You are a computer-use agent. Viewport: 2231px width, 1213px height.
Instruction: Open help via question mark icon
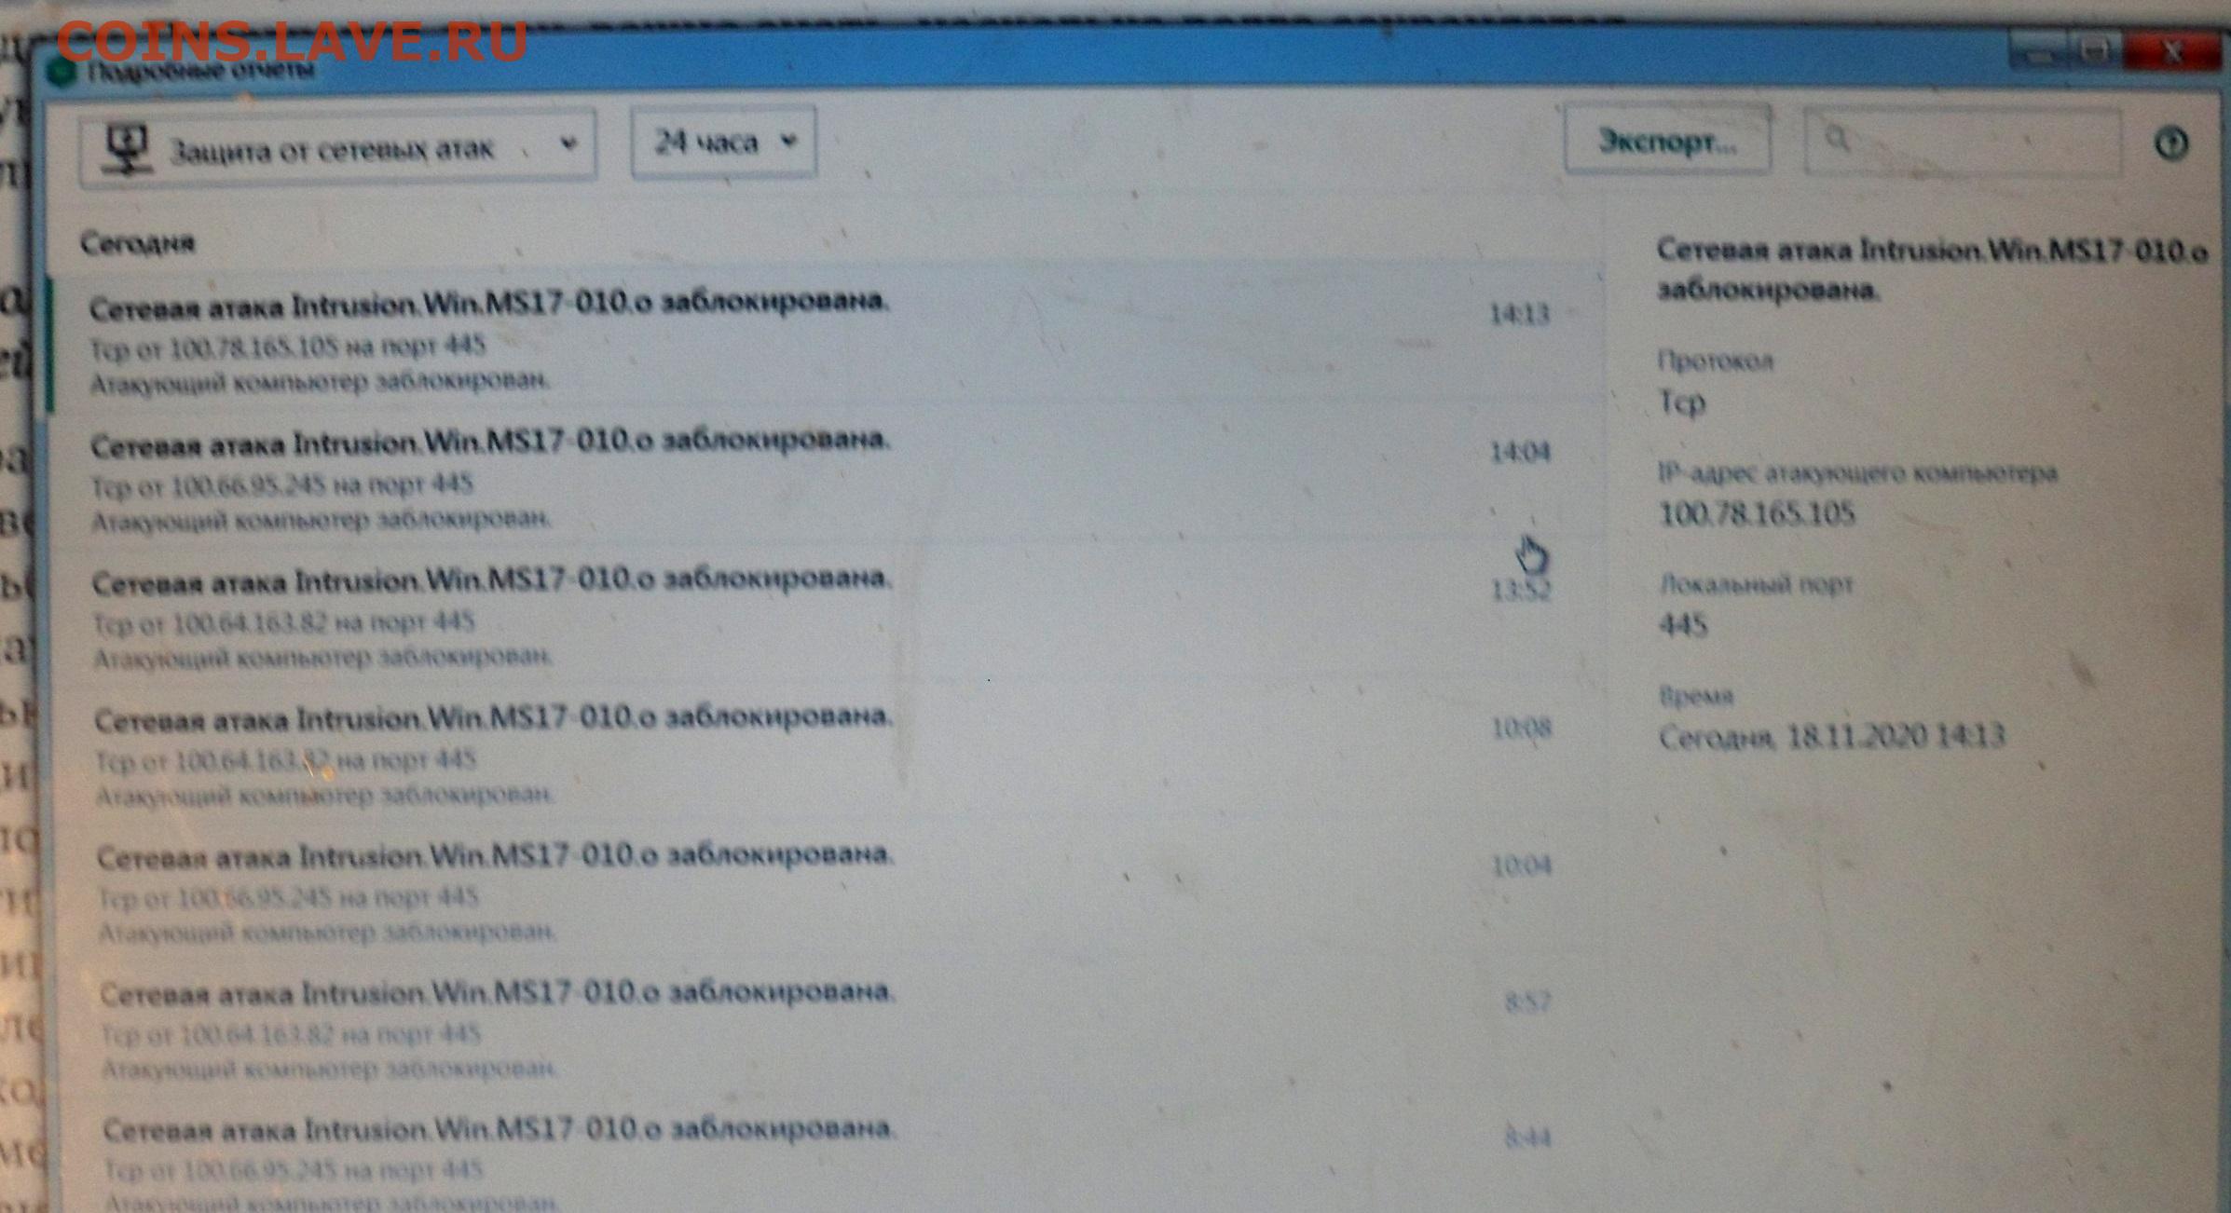(2172, 143)
